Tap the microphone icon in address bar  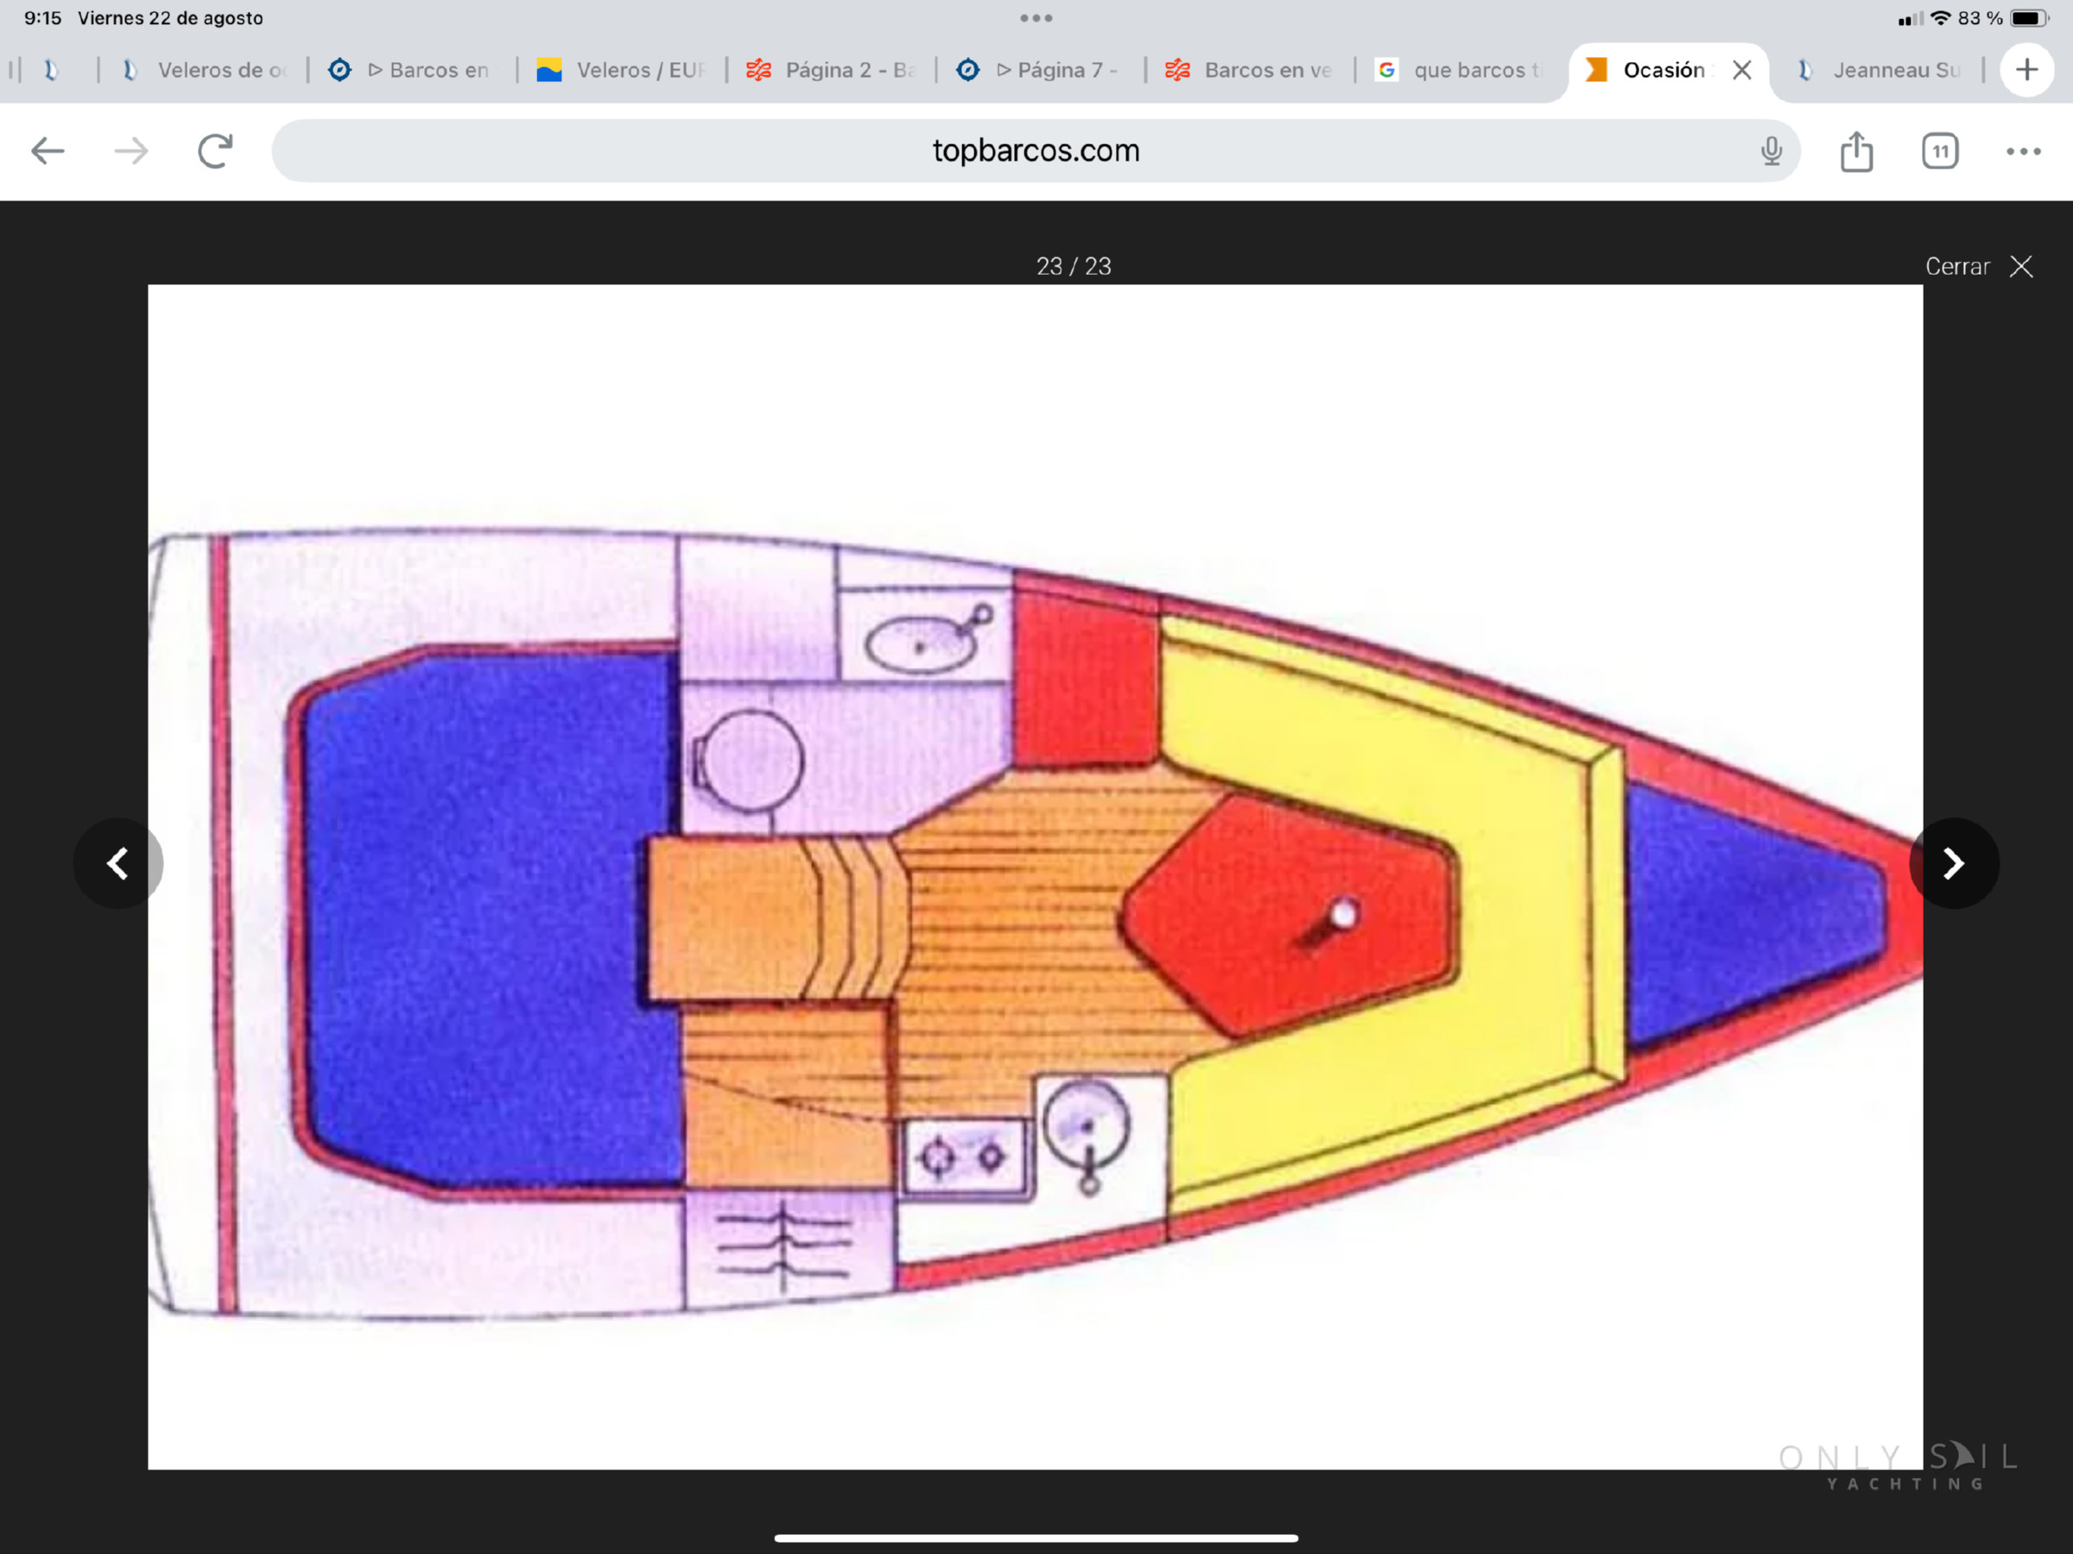(1771, 151)
